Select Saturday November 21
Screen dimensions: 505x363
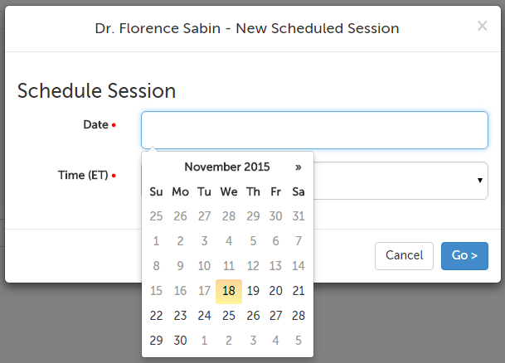point(299,291)
